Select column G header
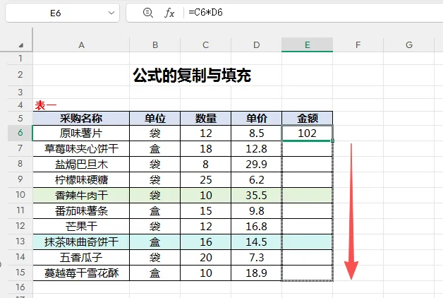 [409, 45]
